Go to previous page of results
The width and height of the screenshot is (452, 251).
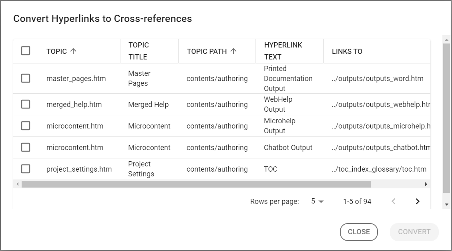394,202
